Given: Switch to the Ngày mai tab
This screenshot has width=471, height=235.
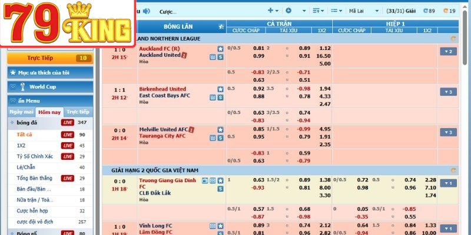Looking at the screenshot, I should click(x=21, y=112).
